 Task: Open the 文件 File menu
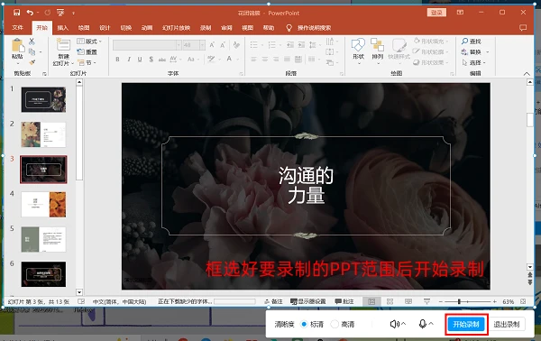coord(17,28)
